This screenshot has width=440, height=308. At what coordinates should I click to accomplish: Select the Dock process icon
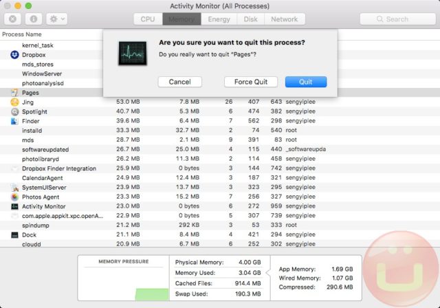point(14,235)
